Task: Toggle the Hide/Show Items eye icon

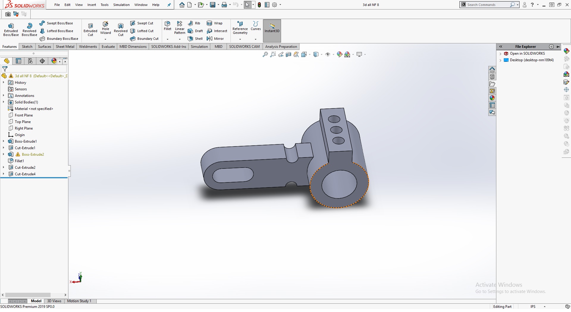Action: click(328, 54)
